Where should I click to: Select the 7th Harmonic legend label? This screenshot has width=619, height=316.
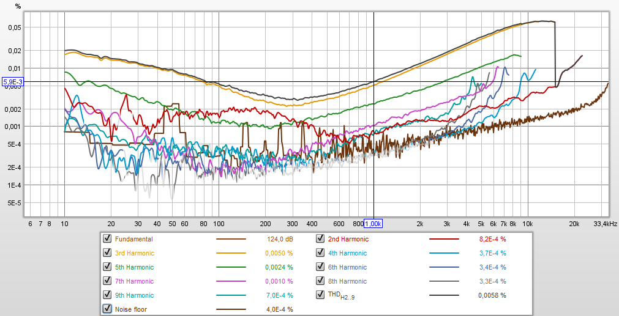(134, 281)
